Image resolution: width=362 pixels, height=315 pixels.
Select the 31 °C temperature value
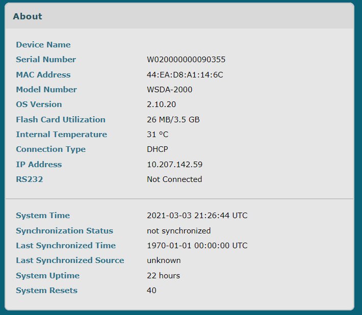(x=158, y=134)
